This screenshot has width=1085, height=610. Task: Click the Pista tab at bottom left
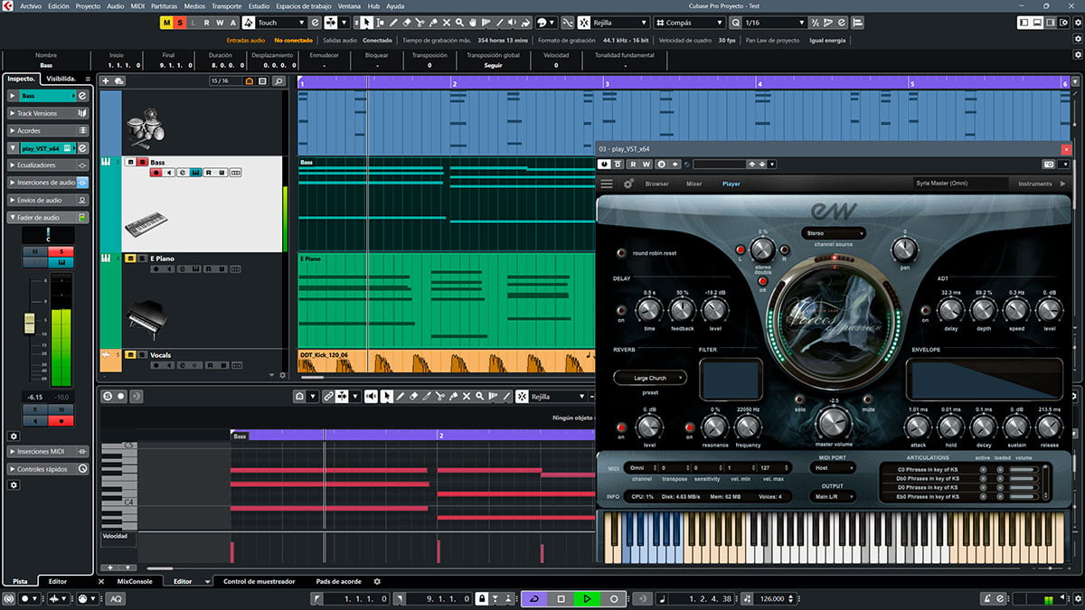pos(19,581)
